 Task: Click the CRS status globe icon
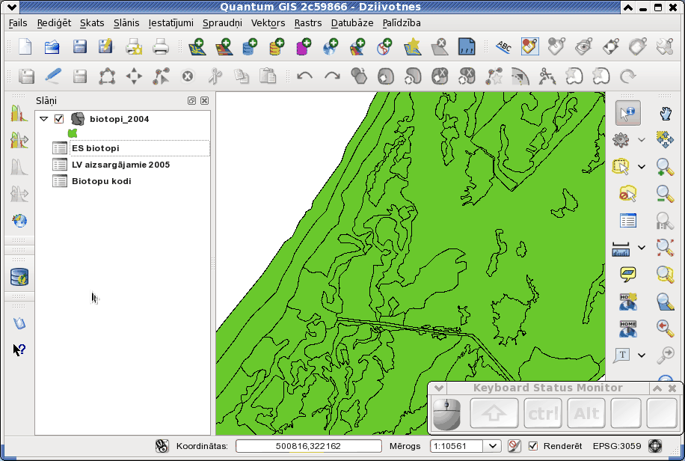click(655, 446)
